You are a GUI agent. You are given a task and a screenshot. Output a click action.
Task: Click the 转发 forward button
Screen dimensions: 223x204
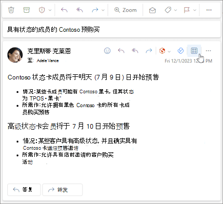(x=63, y=190)
